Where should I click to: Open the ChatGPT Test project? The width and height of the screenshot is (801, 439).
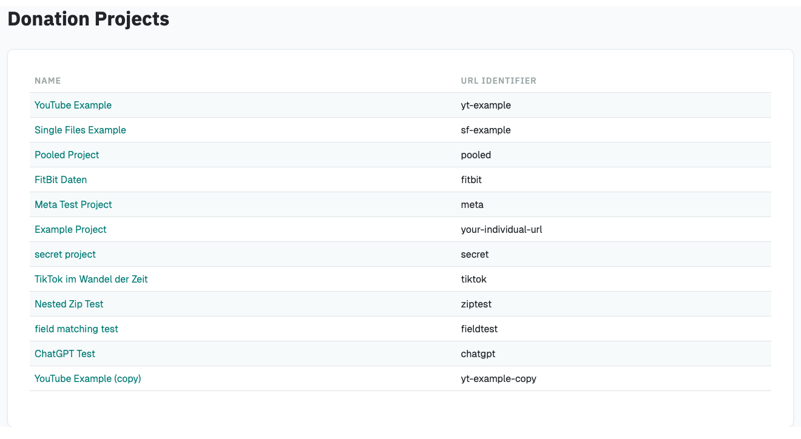pos(65,354)
